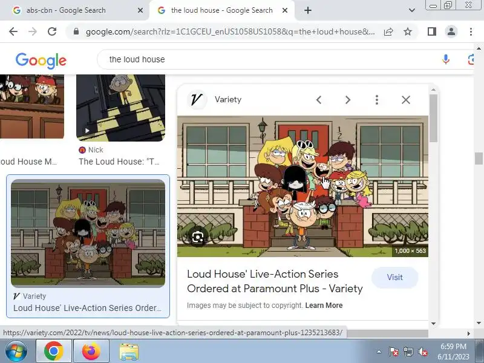Viewport: 484px width, 363px height.
Task: Bookmark this page with the star
Action: coord(408,31)
